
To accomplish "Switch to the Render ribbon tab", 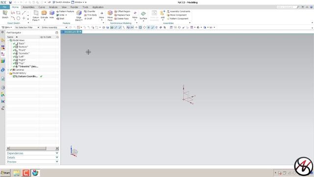I will pyautogui.click(x=74, y=7).
